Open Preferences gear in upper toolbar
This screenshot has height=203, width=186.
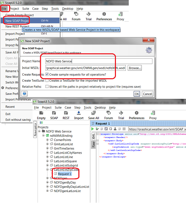tap(104, 14)
